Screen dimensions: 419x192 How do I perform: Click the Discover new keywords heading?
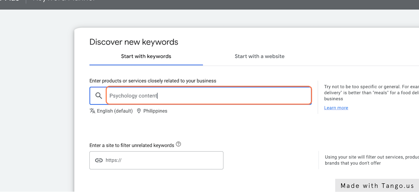(x=134, y=42)
